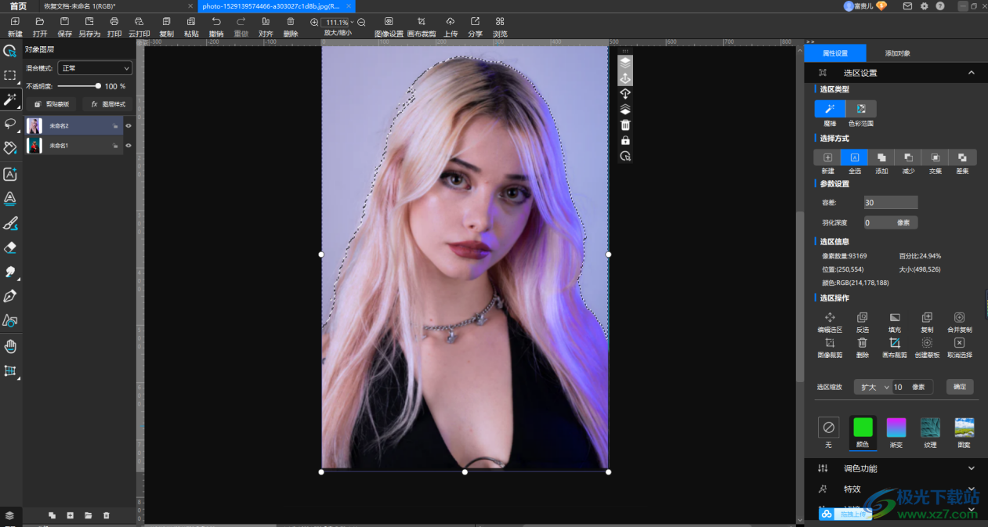Switch to the 恢复文档-未命名 1(RGB) tab
Screen dimensions: 988x527
[x=116, y=6]
